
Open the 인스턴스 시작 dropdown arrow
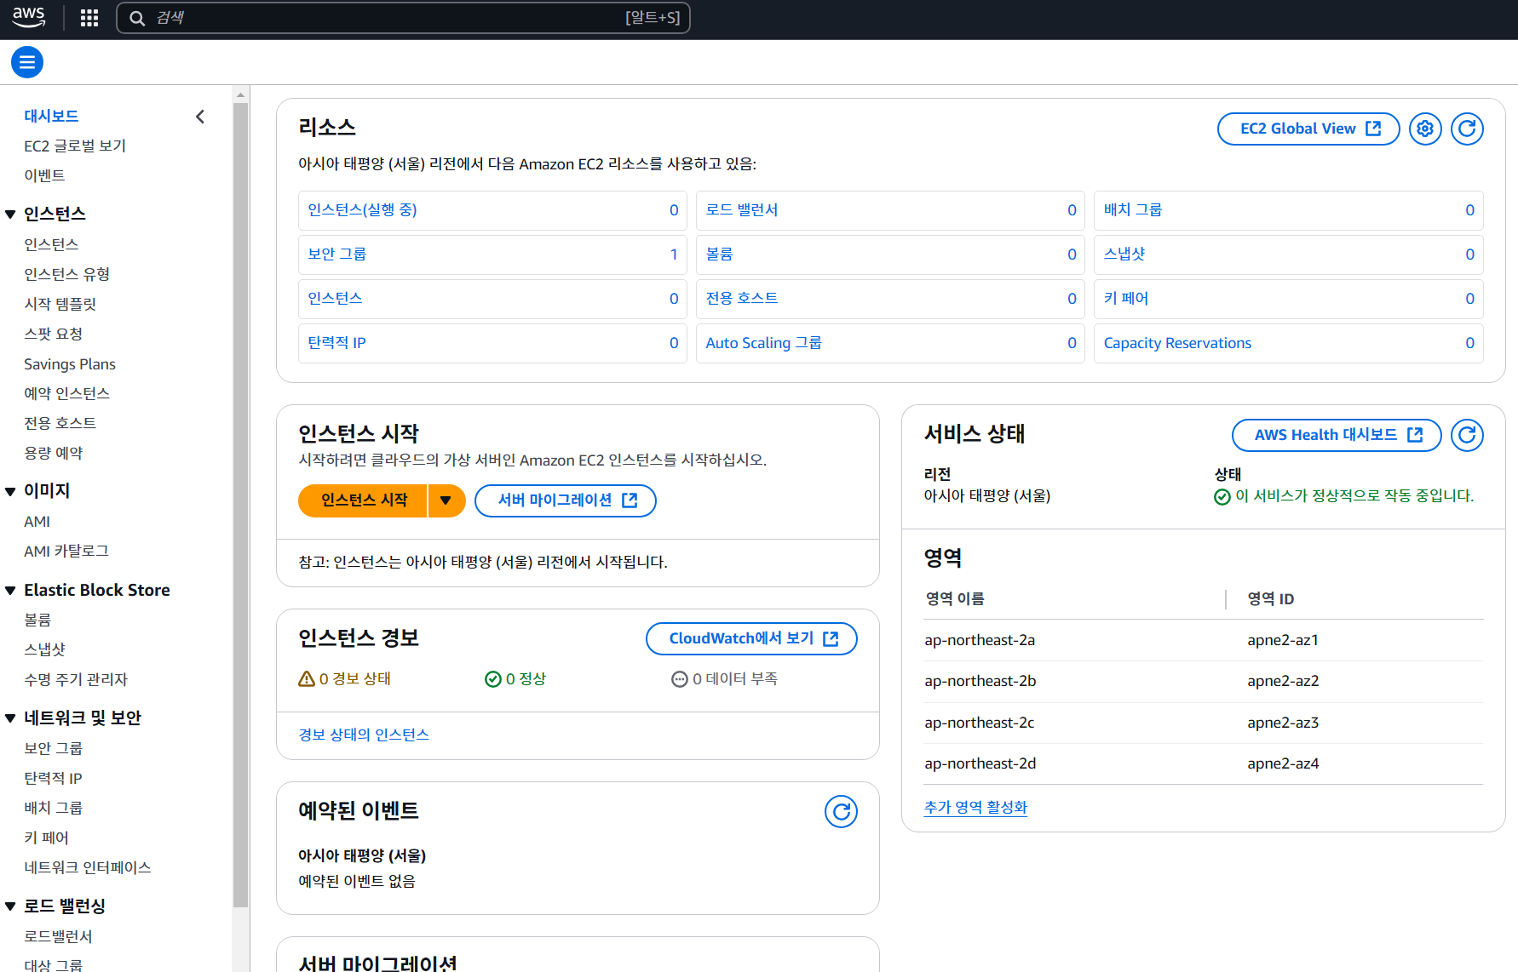446,500
